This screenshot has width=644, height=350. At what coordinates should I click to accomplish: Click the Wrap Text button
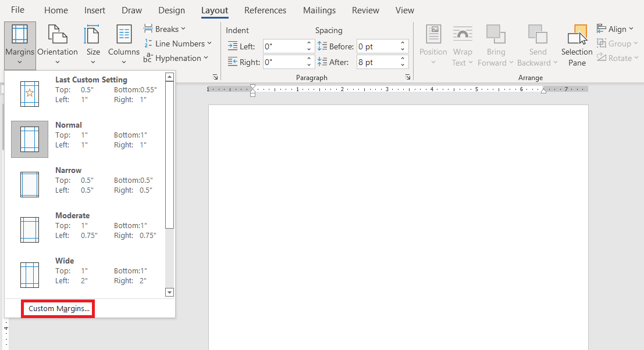[462, 45]
